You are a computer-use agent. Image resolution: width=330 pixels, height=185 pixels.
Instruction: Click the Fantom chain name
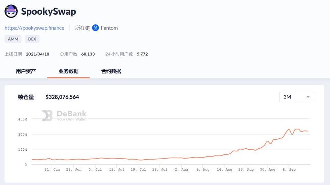point(109,28)
